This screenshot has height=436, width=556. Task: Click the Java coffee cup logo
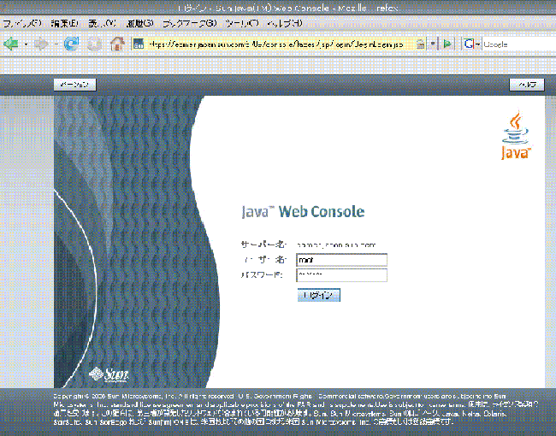click(x=516, y=135)
